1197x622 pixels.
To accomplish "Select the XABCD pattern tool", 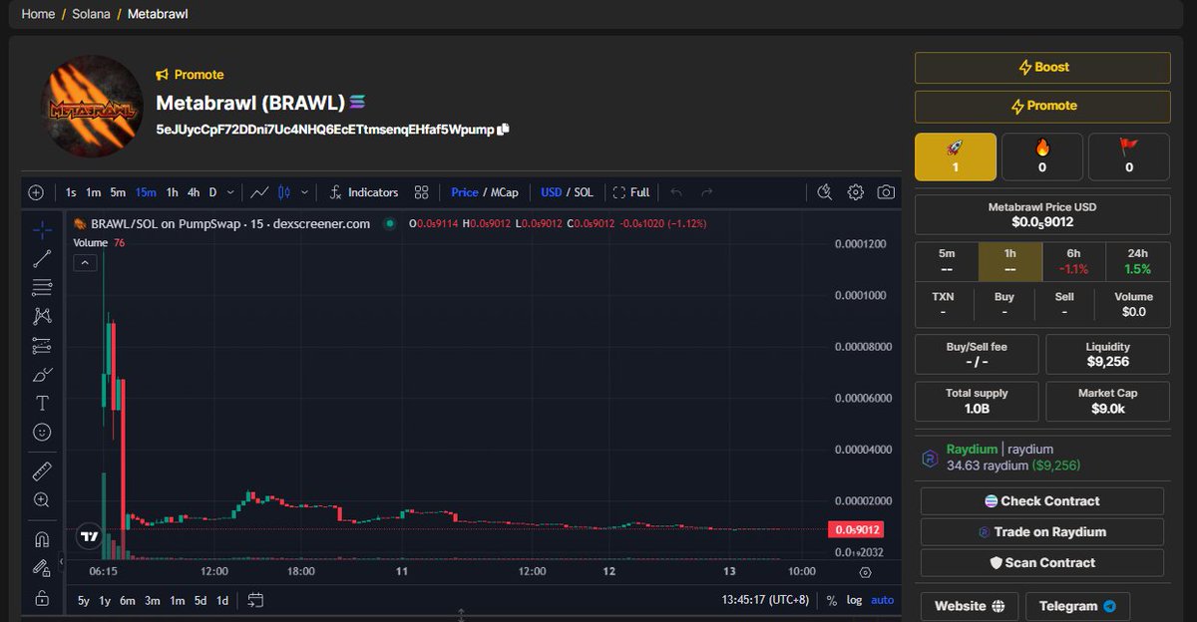I will pos(42,317).
